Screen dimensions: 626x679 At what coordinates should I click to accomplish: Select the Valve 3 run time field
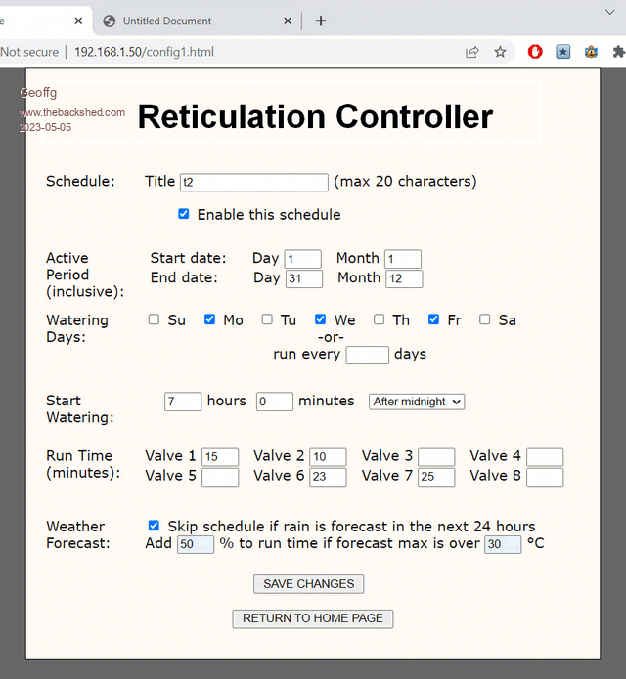coord(436,457)
